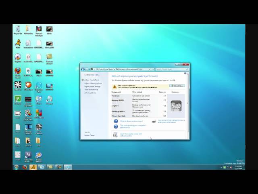Click the Search Control Panel field
The width and height of the screenshot is (258, 194).
172,69
